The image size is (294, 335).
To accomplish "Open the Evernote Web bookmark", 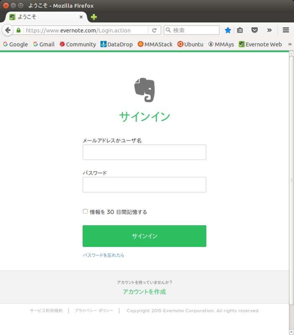I will coord(260,44).
